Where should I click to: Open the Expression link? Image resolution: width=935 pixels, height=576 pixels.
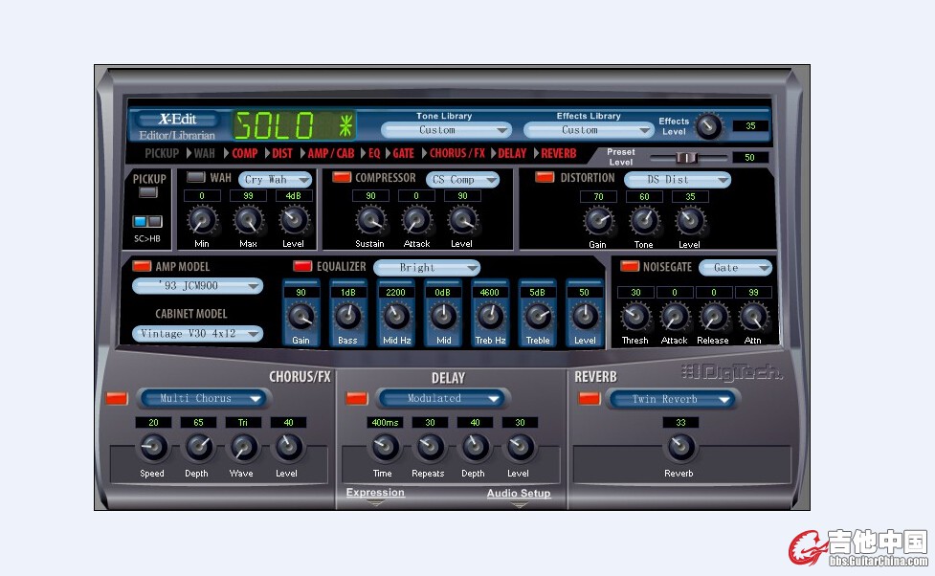(375, 493)
